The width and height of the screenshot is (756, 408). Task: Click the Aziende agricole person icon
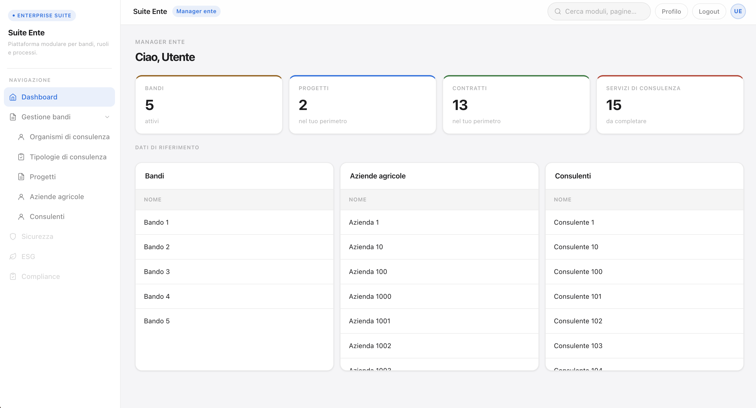point(21,197)
